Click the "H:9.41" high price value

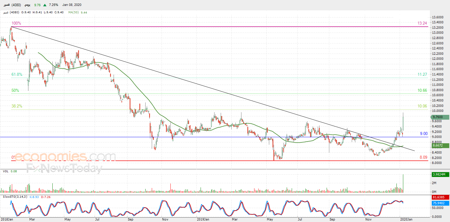37,12
